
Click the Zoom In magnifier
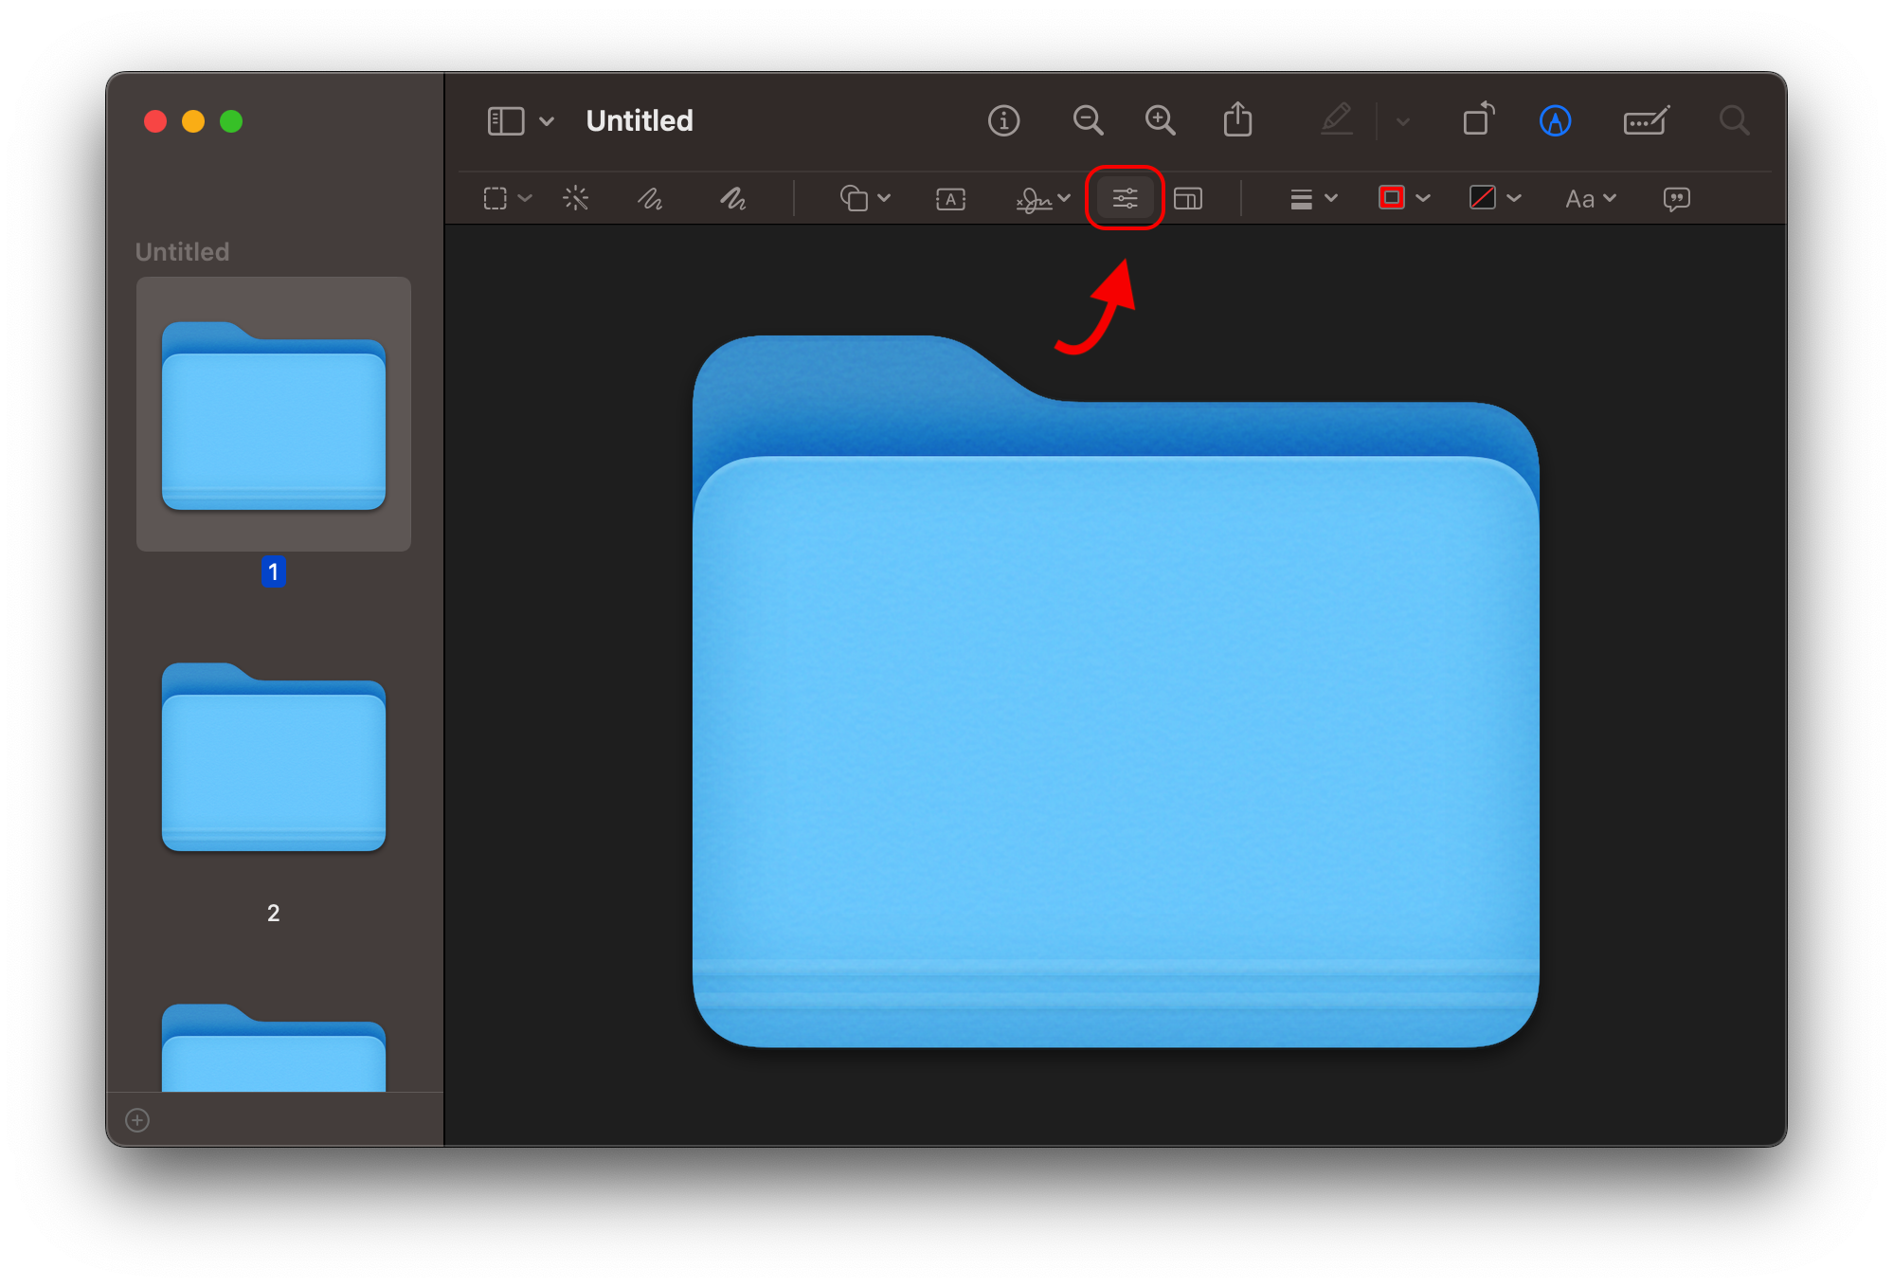coord(1160,120)
